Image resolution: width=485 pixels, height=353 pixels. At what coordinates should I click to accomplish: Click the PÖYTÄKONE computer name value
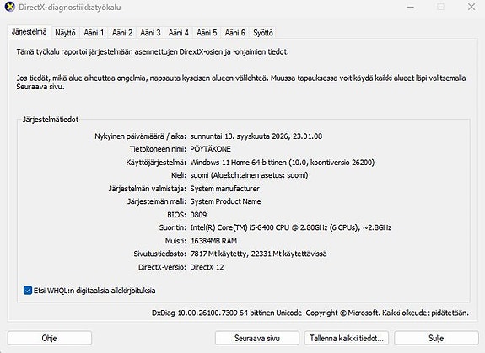210,149
